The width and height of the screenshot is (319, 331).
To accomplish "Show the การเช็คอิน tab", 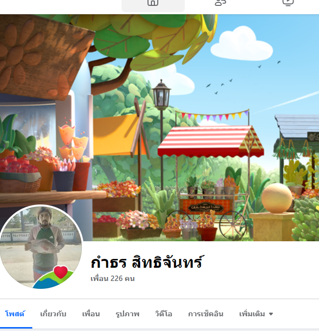I will pos(205,314).
